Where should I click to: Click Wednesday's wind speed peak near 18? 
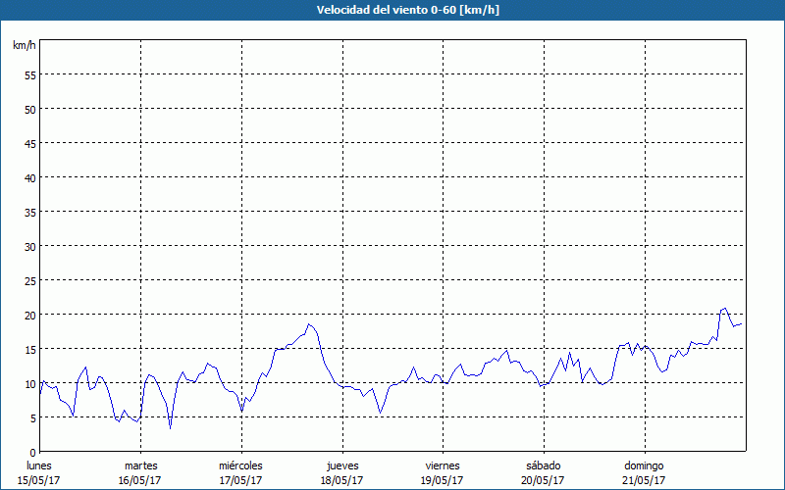coord(308,324)
